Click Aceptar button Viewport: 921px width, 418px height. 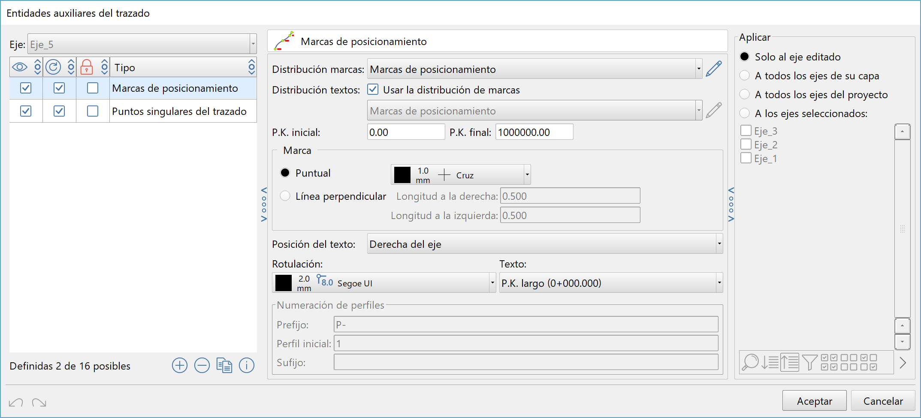tap(814, 401)
